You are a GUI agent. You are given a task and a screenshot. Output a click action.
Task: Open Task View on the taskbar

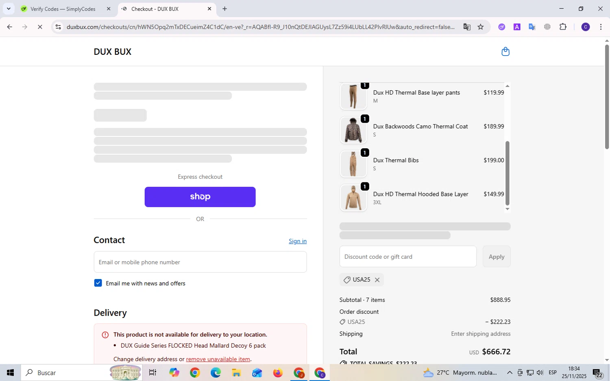pos(152,372)
